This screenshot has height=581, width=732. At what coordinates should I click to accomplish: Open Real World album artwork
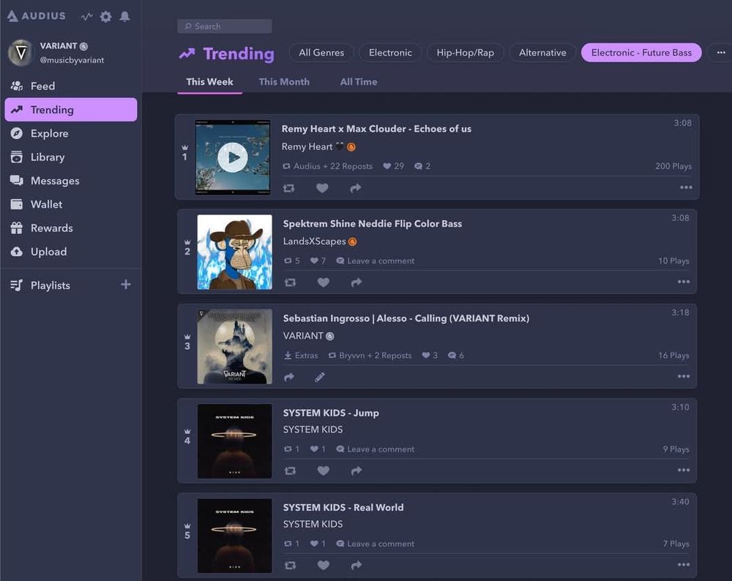(234, 536)
